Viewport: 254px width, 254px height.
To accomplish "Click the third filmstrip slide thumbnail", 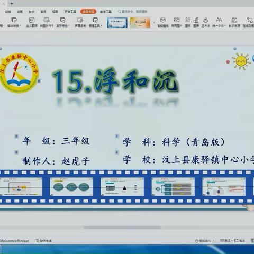I will pyautogui.click(x=122, y=187).
